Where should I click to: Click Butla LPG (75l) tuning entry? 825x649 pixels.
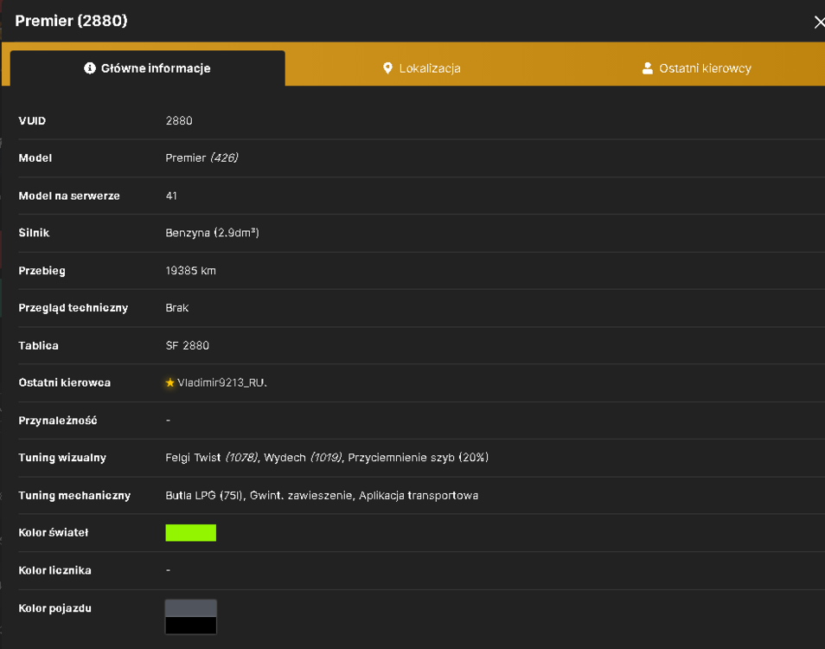pos(204,495)
